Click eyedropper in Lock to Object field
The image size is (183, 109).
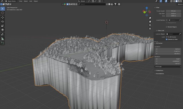point(180,34)
